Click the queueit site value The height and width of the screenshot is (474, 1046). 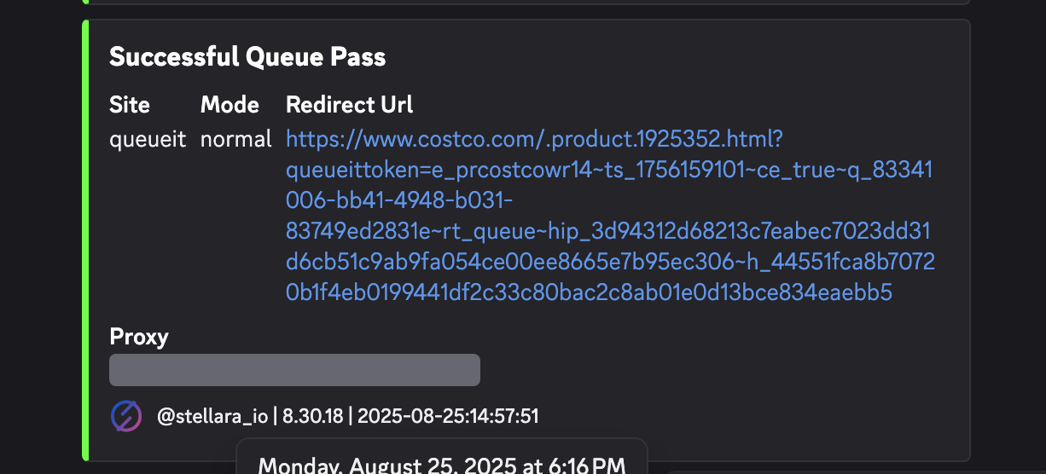pyautogui.click(x=148, y=139)
